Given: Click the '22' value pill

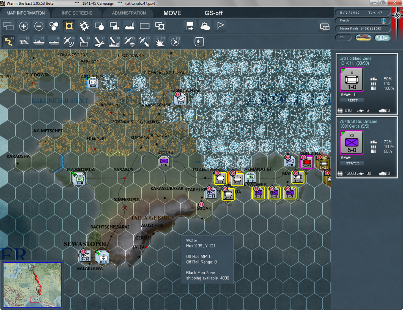Looking at the screenshot, I should 343,37.
